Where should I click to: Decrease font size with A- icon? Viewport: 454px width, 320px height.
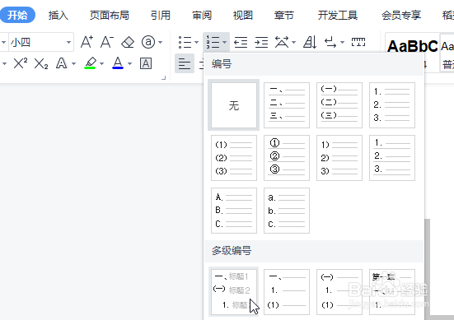pos(107,42)
